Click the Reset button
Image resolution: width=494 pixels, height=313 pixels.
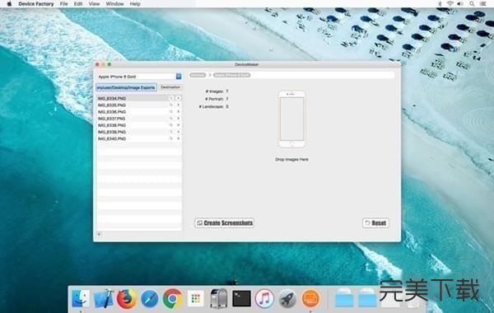375,223
